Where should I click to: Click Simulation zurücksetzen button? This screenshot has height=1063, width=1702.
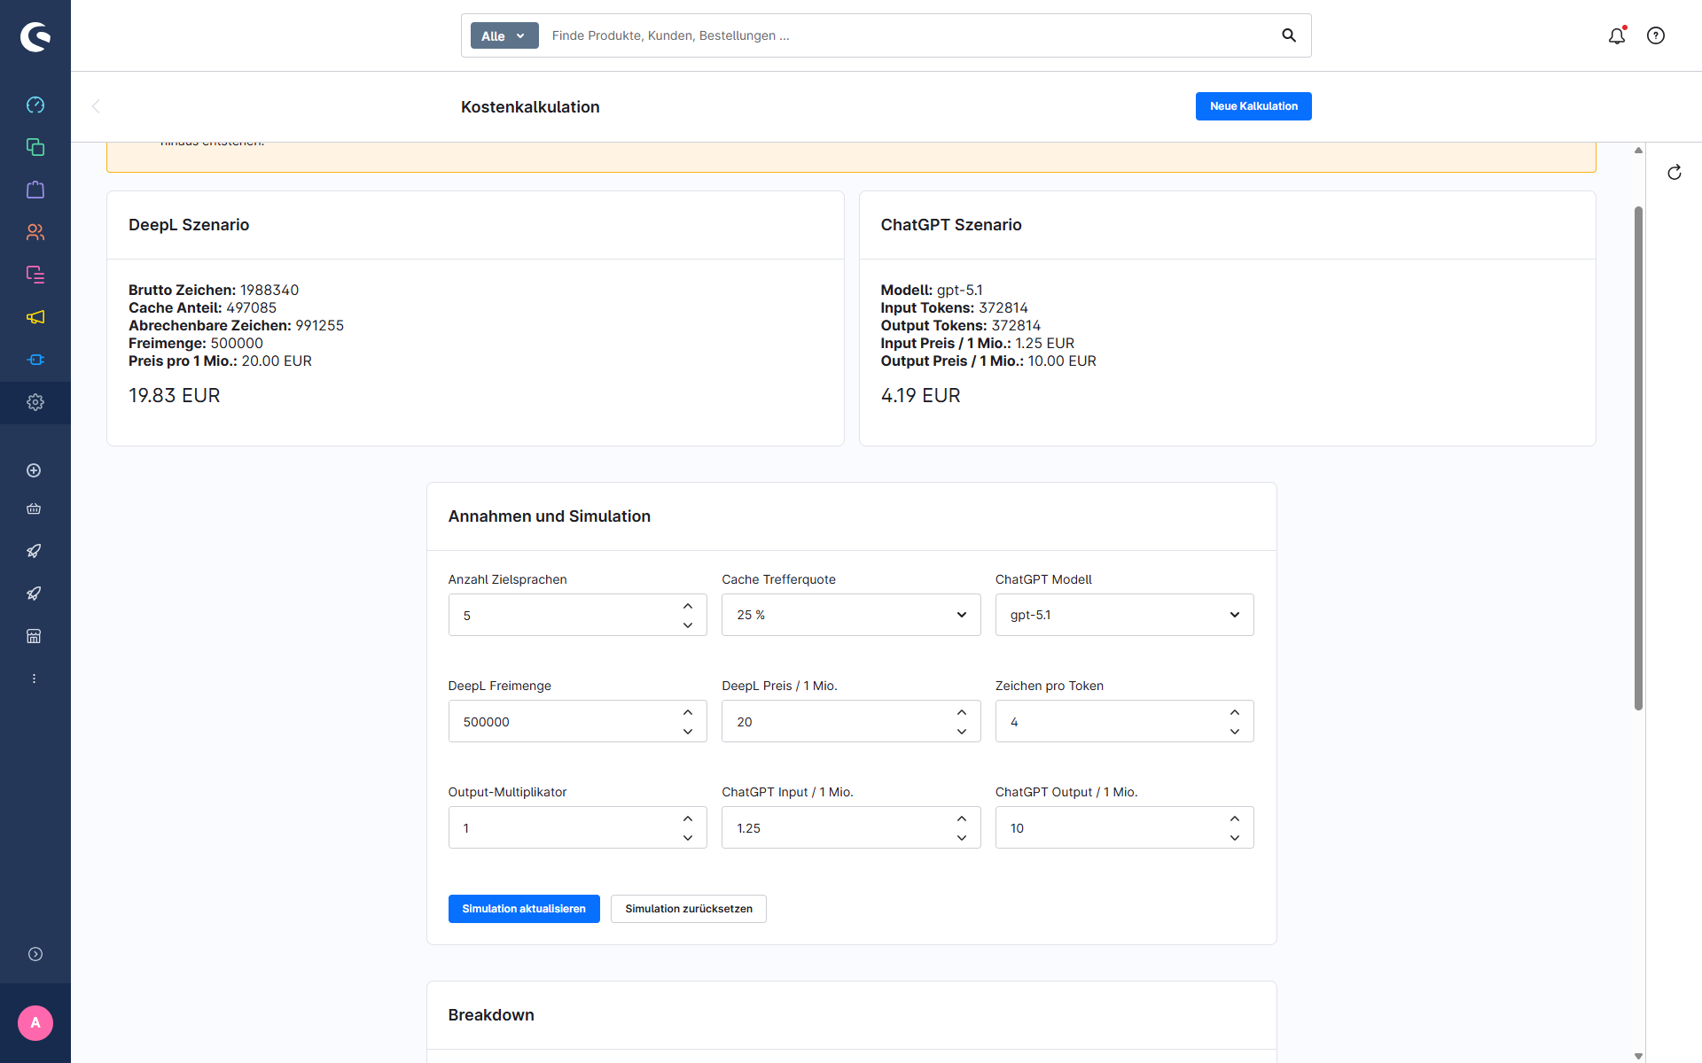(x=688, y=909)
